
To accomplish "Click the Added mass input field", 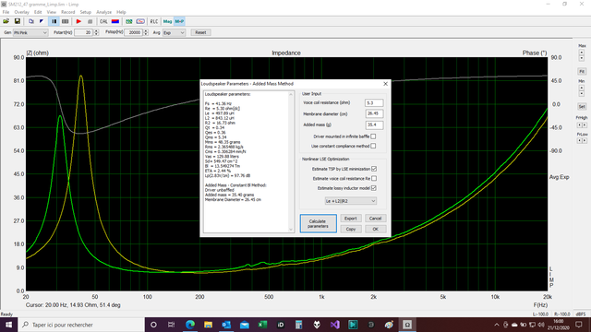I will [374, 125].
